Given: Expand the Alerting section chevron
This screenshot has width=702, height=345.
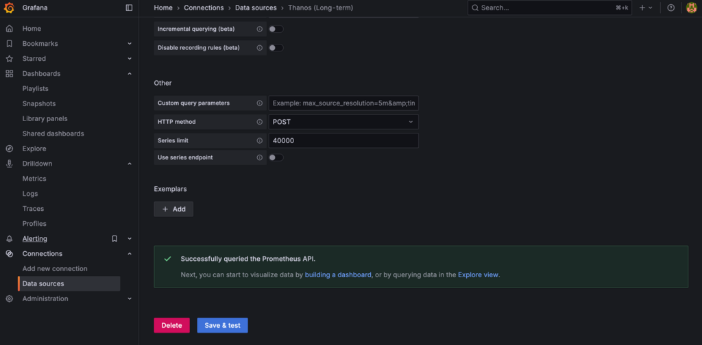Looking at the screenshot, I should point(130,239).
